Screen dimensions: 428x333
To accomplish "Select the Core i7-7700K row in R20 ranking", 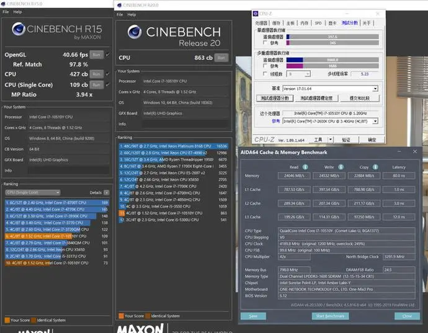I will 174,186.
